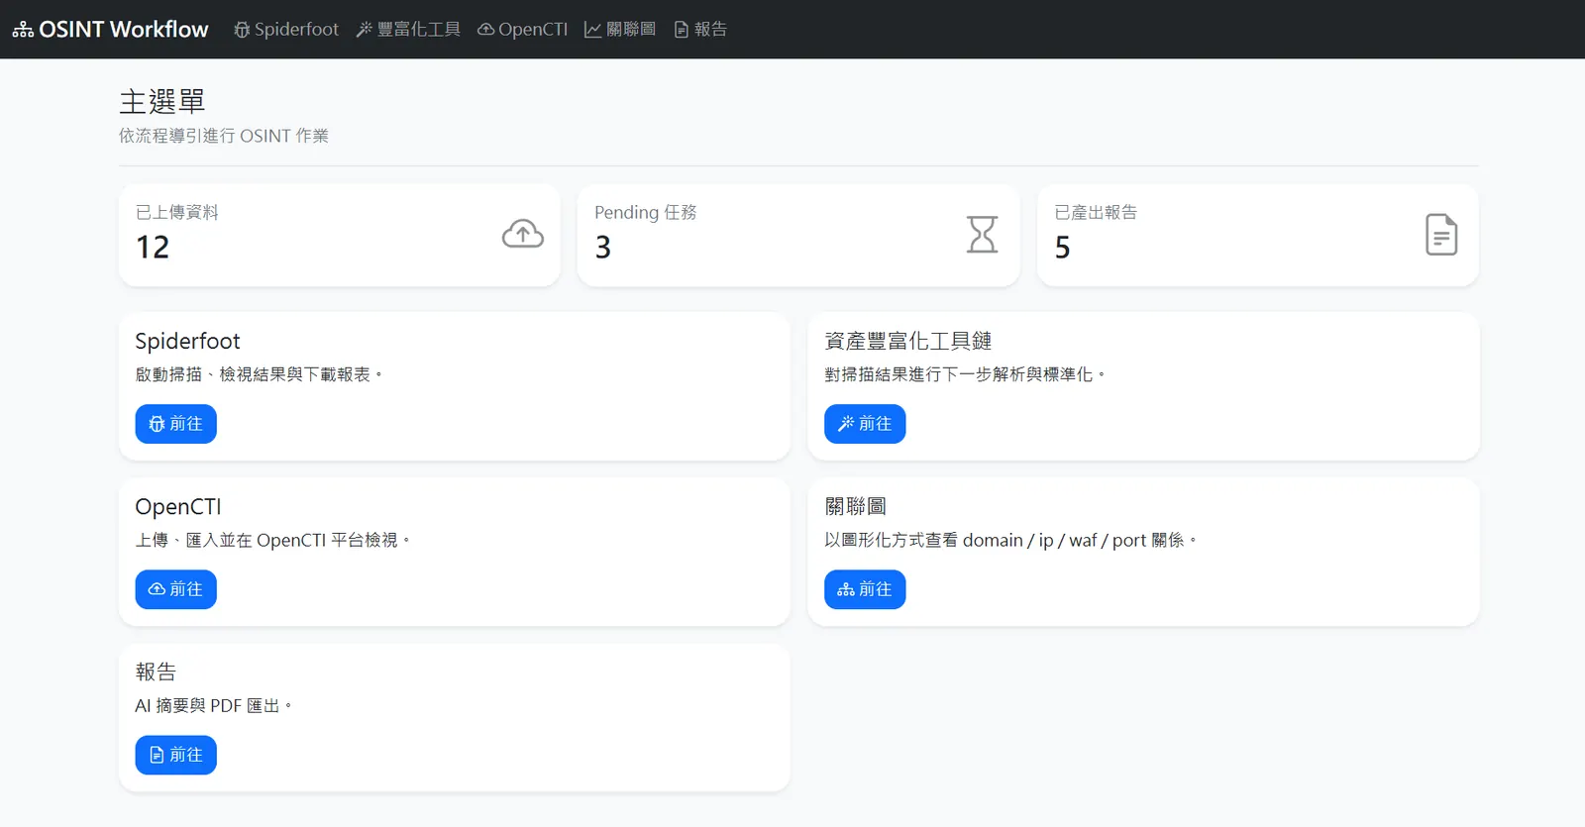Click description mentioning domain / ip / waf / port
The width and height of the screenshot is (1585, 827).
tap(1010, 540)
